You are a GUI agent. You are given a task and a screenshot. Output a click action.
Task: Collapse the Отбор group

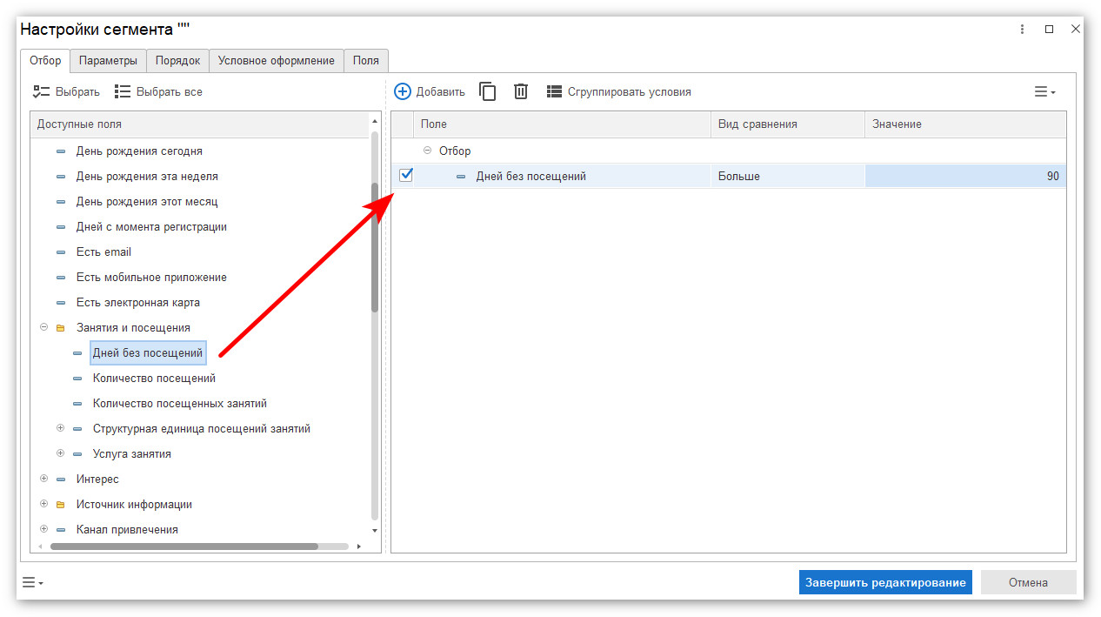pyautogui.click(x=427, y=151)
